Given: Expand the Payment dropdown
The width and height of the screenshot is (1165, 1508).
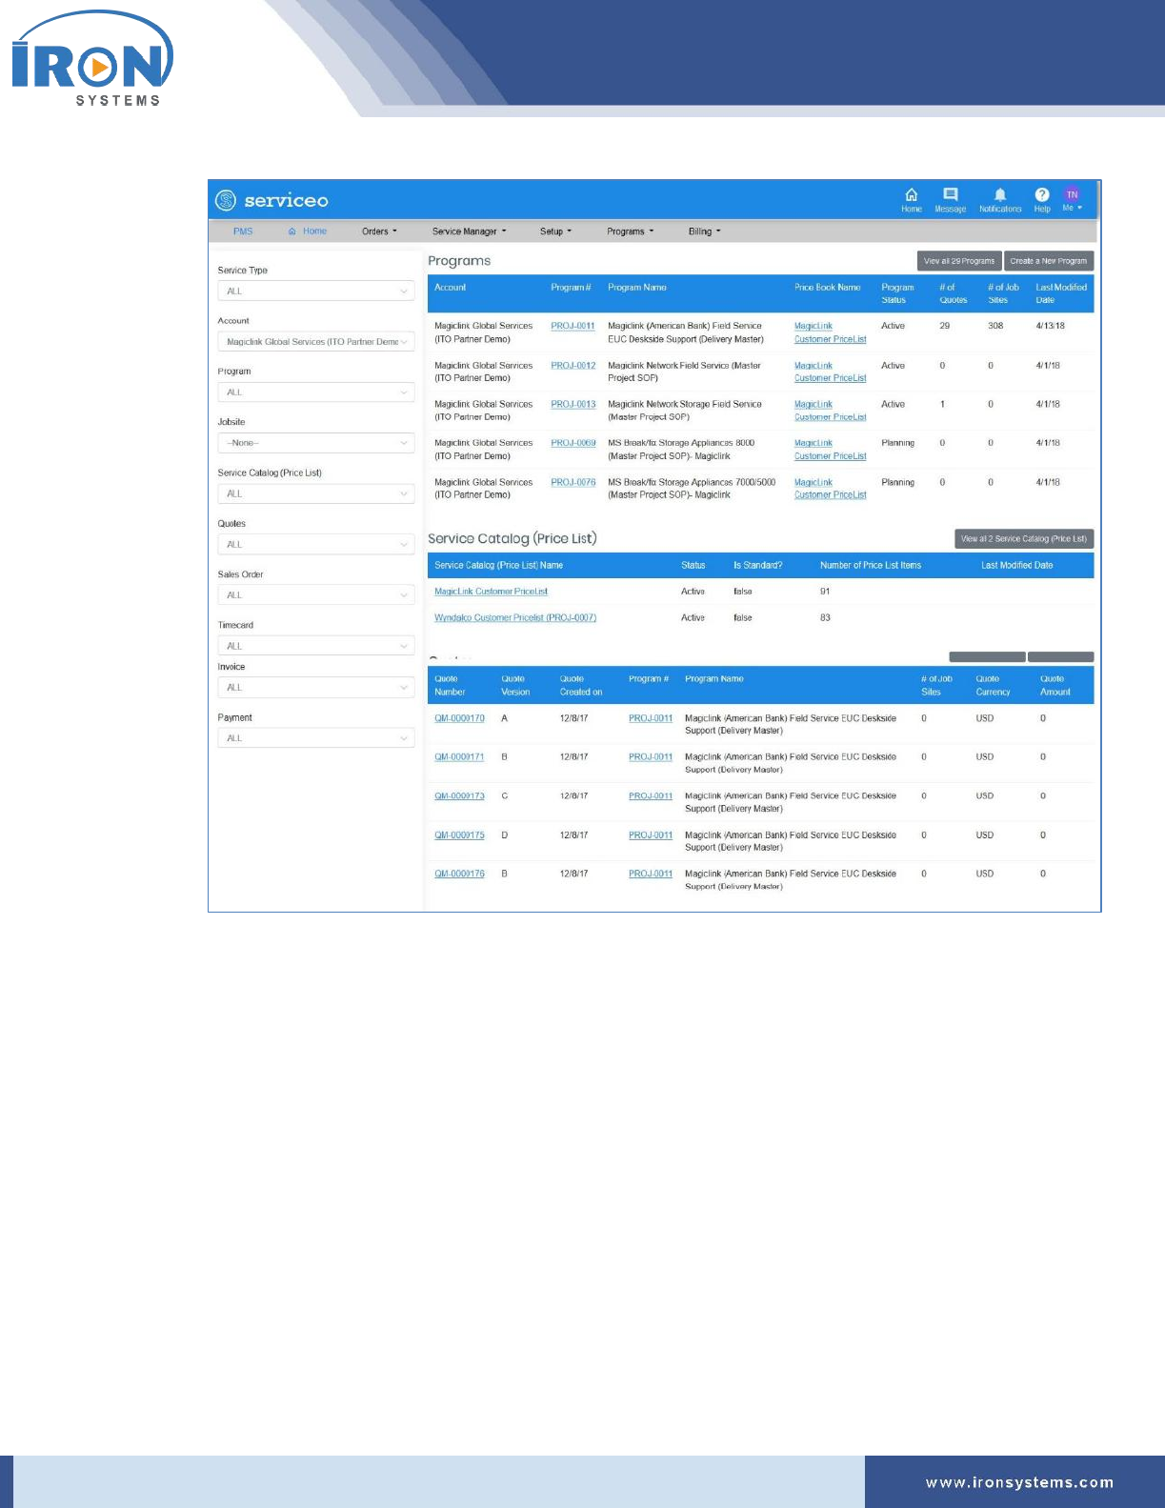Looking at the screenshot, I should pyautogui.click(x=316, y=738).
